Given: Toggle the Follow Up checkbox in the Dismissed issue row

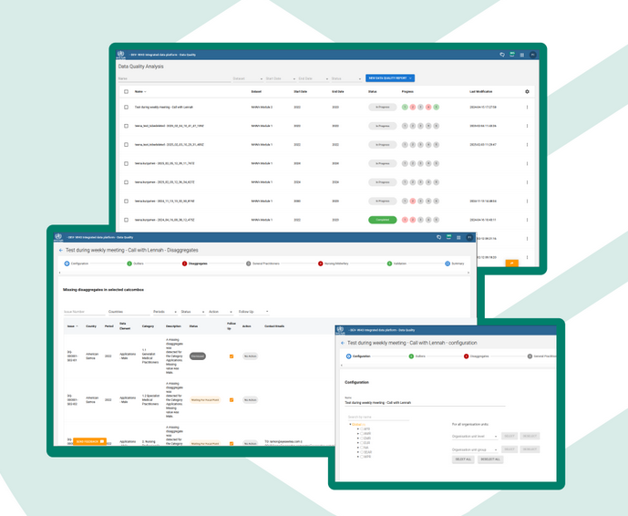Looking at the screenshot, I should 232,356.
